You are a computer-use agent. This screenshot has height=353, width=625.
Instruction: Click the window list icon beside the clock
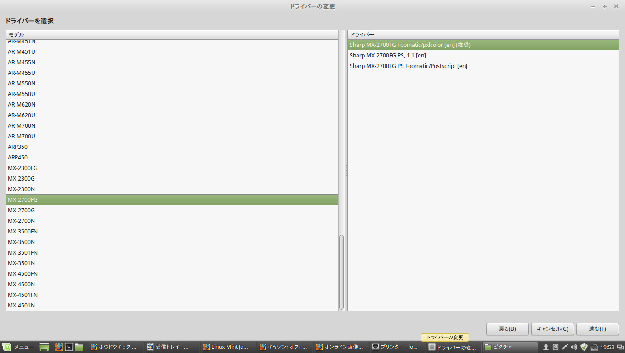620,347
